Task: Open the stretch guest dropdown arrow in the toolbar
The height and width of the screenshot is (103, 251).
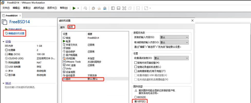Action: pos(150,8)
